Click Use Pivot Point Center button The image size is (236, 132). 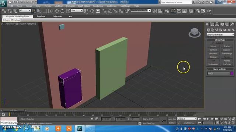click(x=86, y=11)
